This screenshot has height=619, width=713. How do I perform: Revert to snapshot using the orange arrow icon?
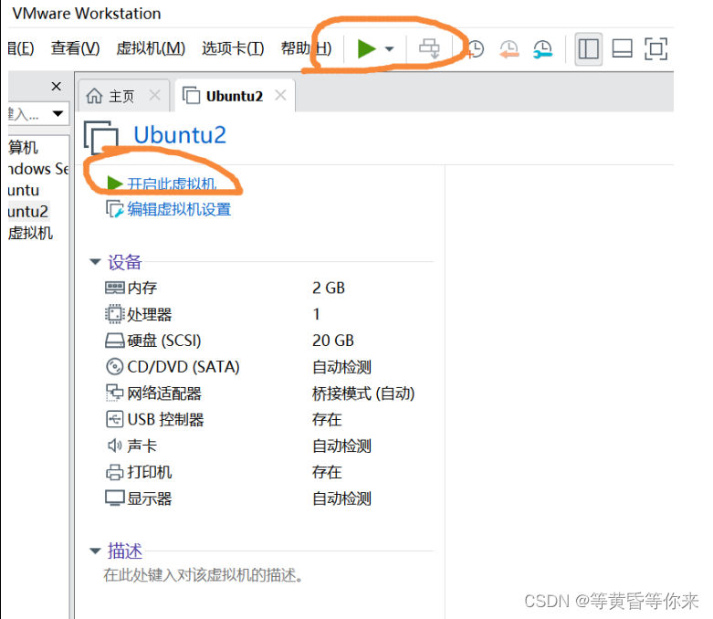pyautogui.click(x=509, y=49)
